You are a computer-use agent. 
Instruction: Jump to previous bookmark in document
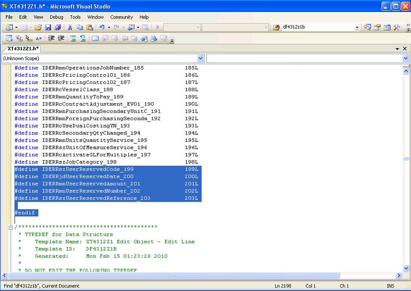pyautogui.click(x=144, y=39)
